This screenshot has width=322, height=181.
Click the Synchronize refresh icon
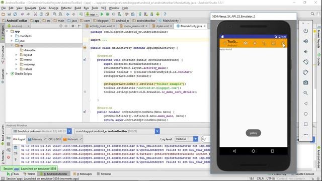(x=15, y=14)
